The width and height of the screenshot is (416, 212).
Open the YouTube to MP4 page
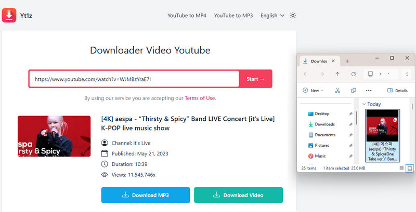pos(187,16)
